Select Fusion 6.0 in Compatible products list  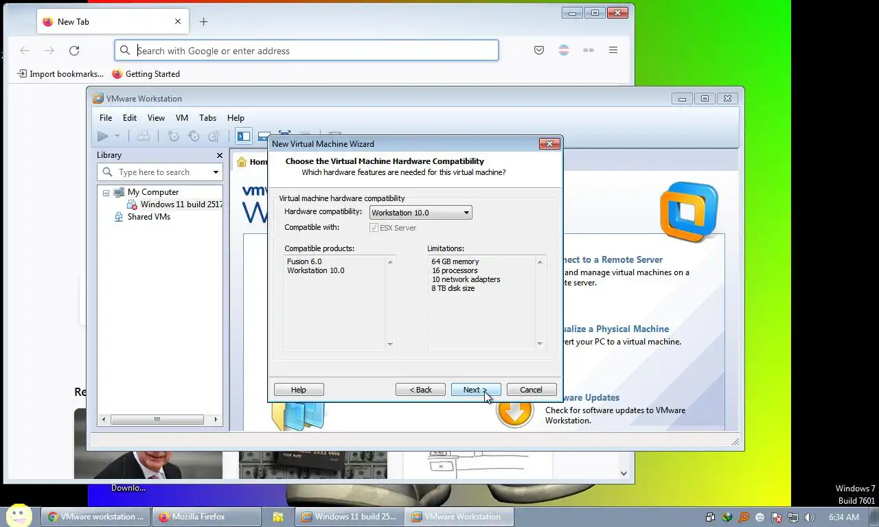[304, 261]
